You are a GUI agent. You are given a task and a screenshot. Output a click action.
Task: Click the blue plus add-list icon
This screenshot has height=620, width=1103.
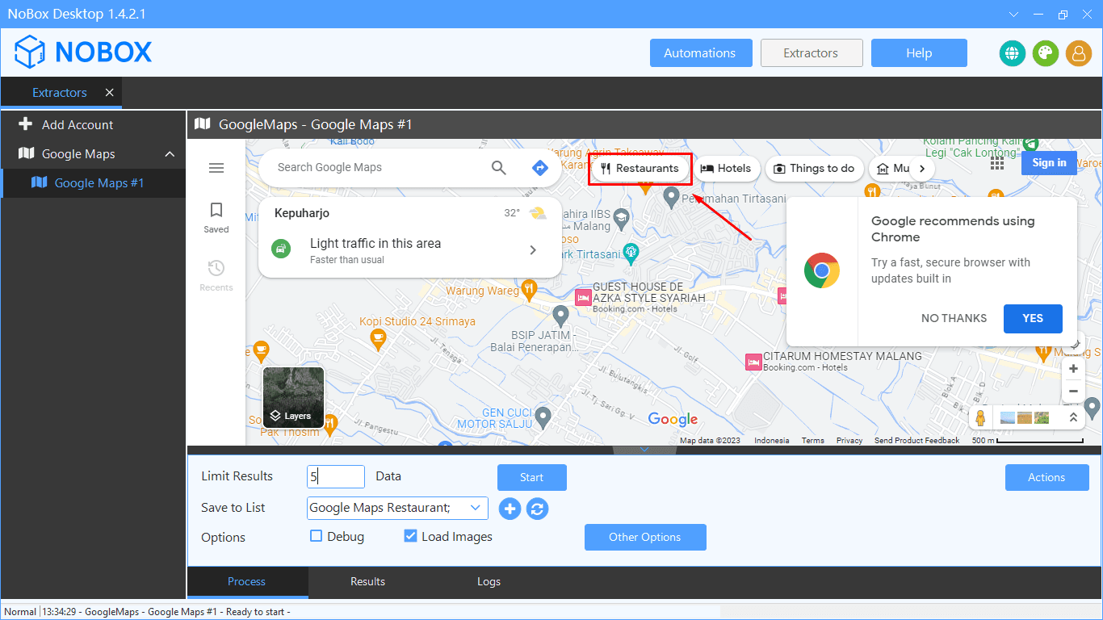click(x=510, y=509)
